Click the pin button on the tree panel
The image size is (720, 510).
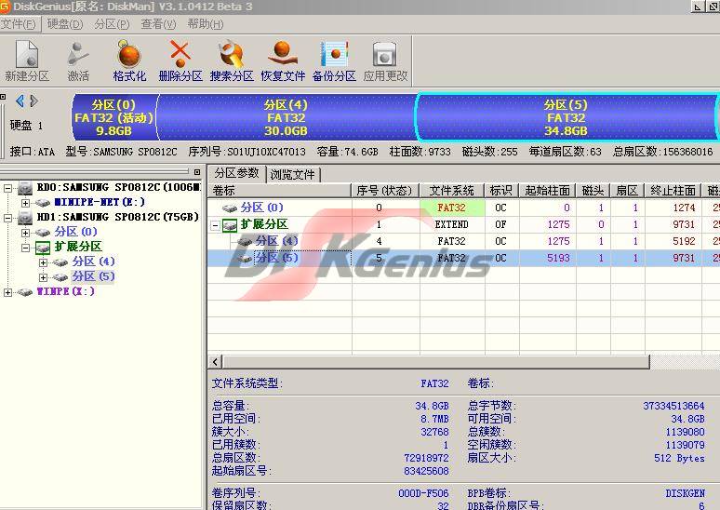click(x=197, y=172)
